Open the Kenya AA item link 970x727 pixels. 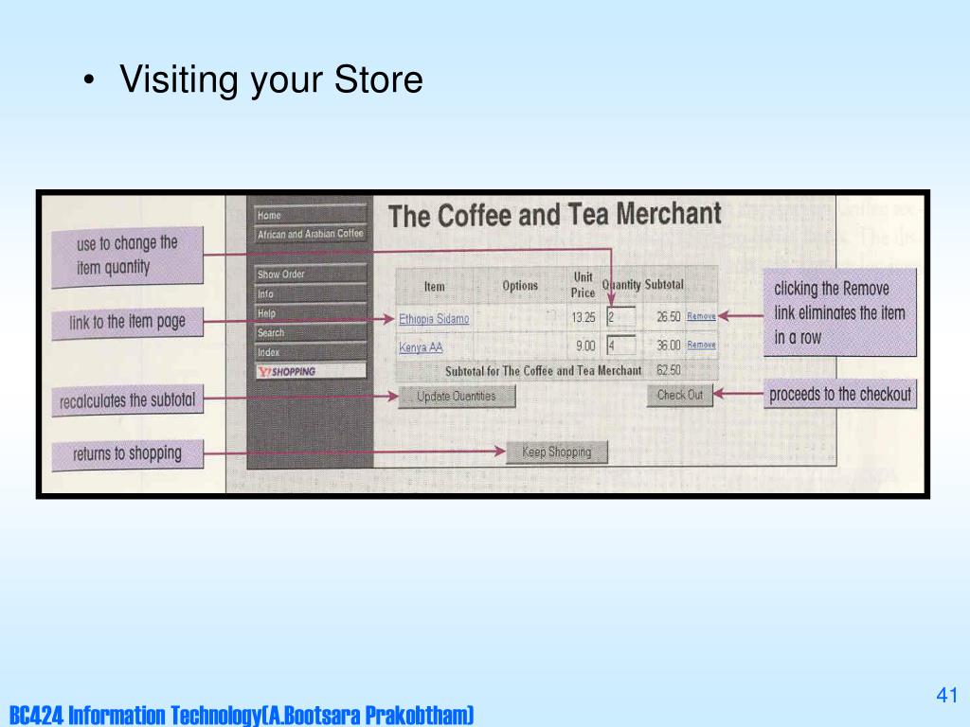click(421, 347)
